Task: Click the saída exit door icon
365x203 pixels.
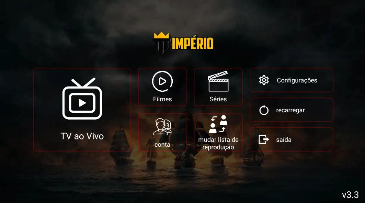Action: [264, 139]
